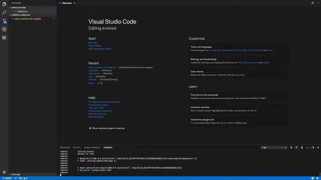Click the Open folder link
The image size is (321, 180).
95,45
